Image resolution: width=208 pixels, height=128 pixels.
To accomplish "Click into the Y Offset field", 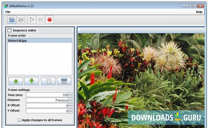I will click(x=47, y=111).
